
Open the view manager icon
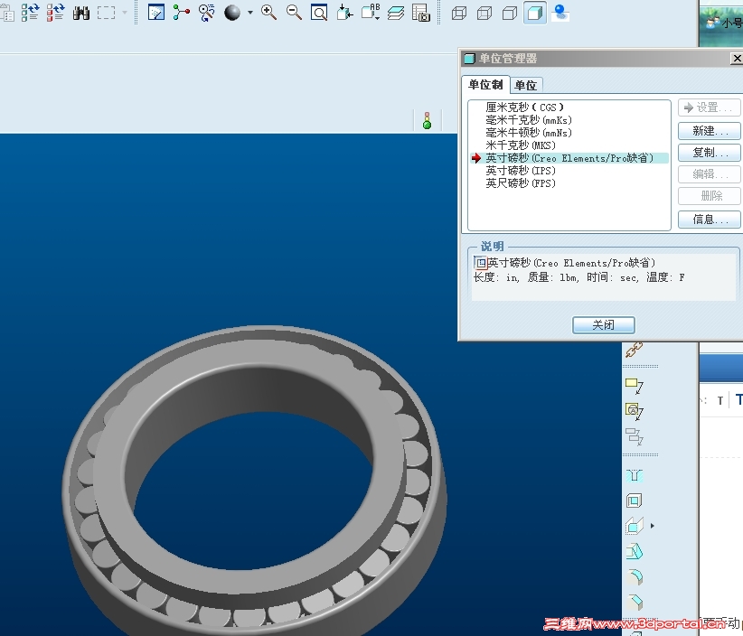click(x=421, y=13)
